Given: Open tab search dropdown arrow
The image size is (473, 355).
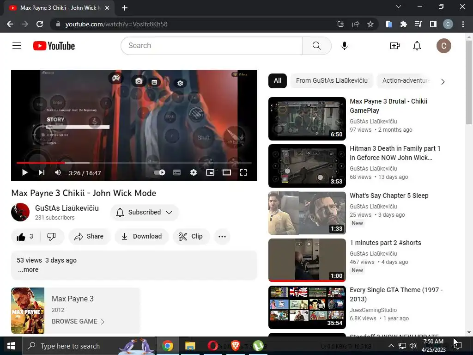Looking at the screenshot, I should (x=399, y=6).
